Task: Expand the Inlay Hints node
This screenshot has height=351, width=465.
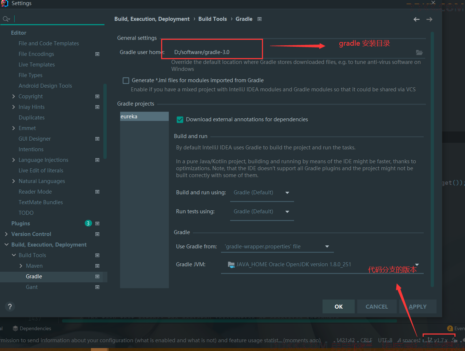Action: click(14, 107)
